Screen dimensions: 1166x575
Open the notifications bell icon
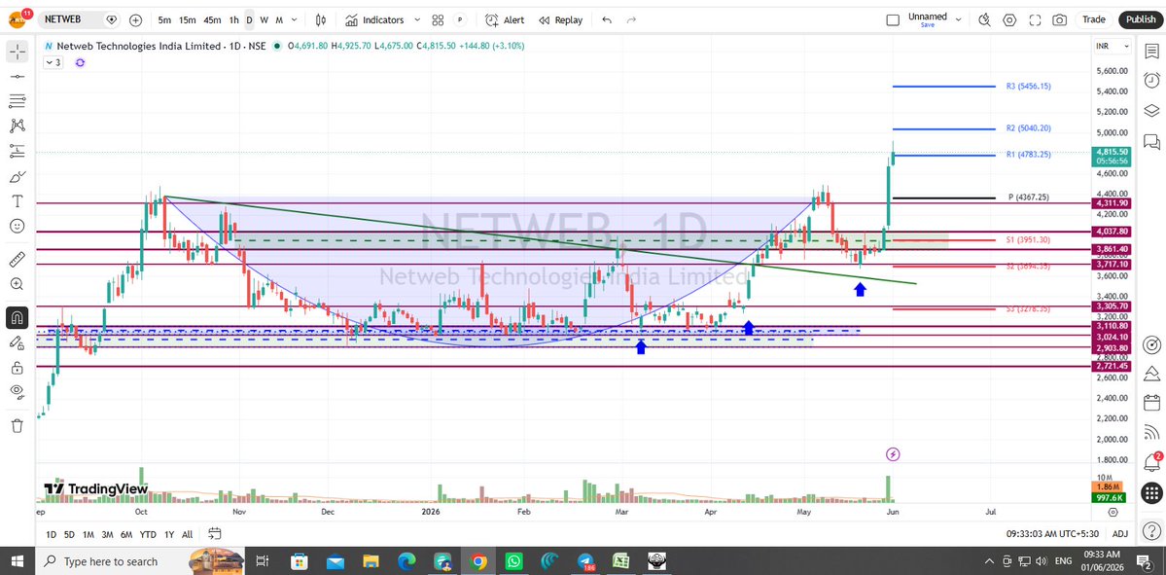tap(1151, 462)
